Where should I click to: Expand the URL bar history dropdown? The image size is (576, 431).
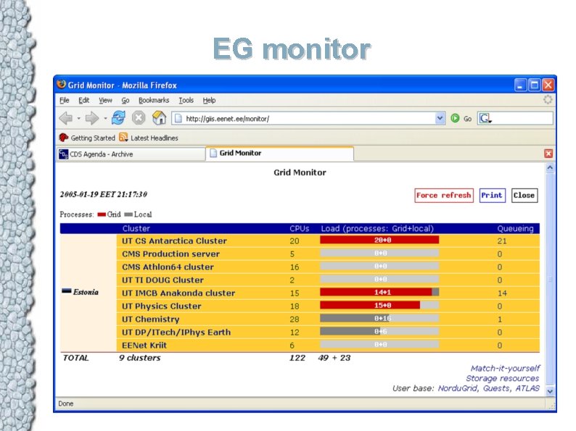click(x=440, y=118)
